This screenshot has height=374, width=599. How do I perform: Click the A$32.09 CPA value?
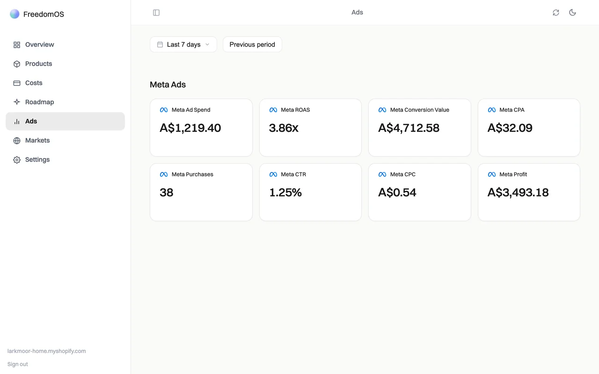click(x=510, y=128)
